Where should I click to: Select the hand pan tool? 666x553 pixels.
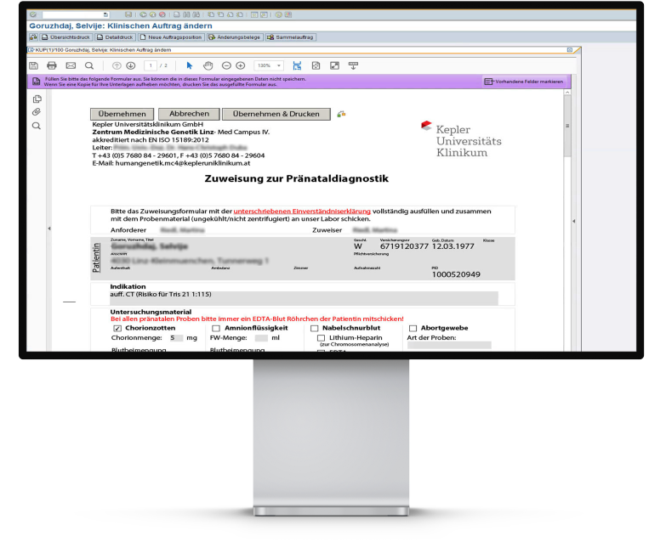click(208, 65)
